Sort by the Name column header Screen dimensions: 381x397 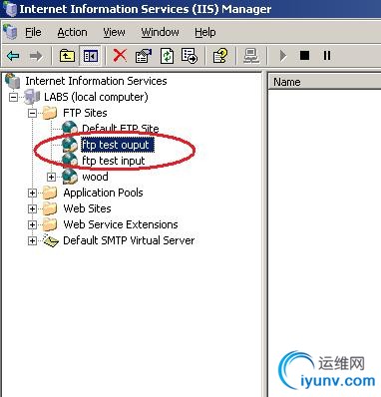324,82
